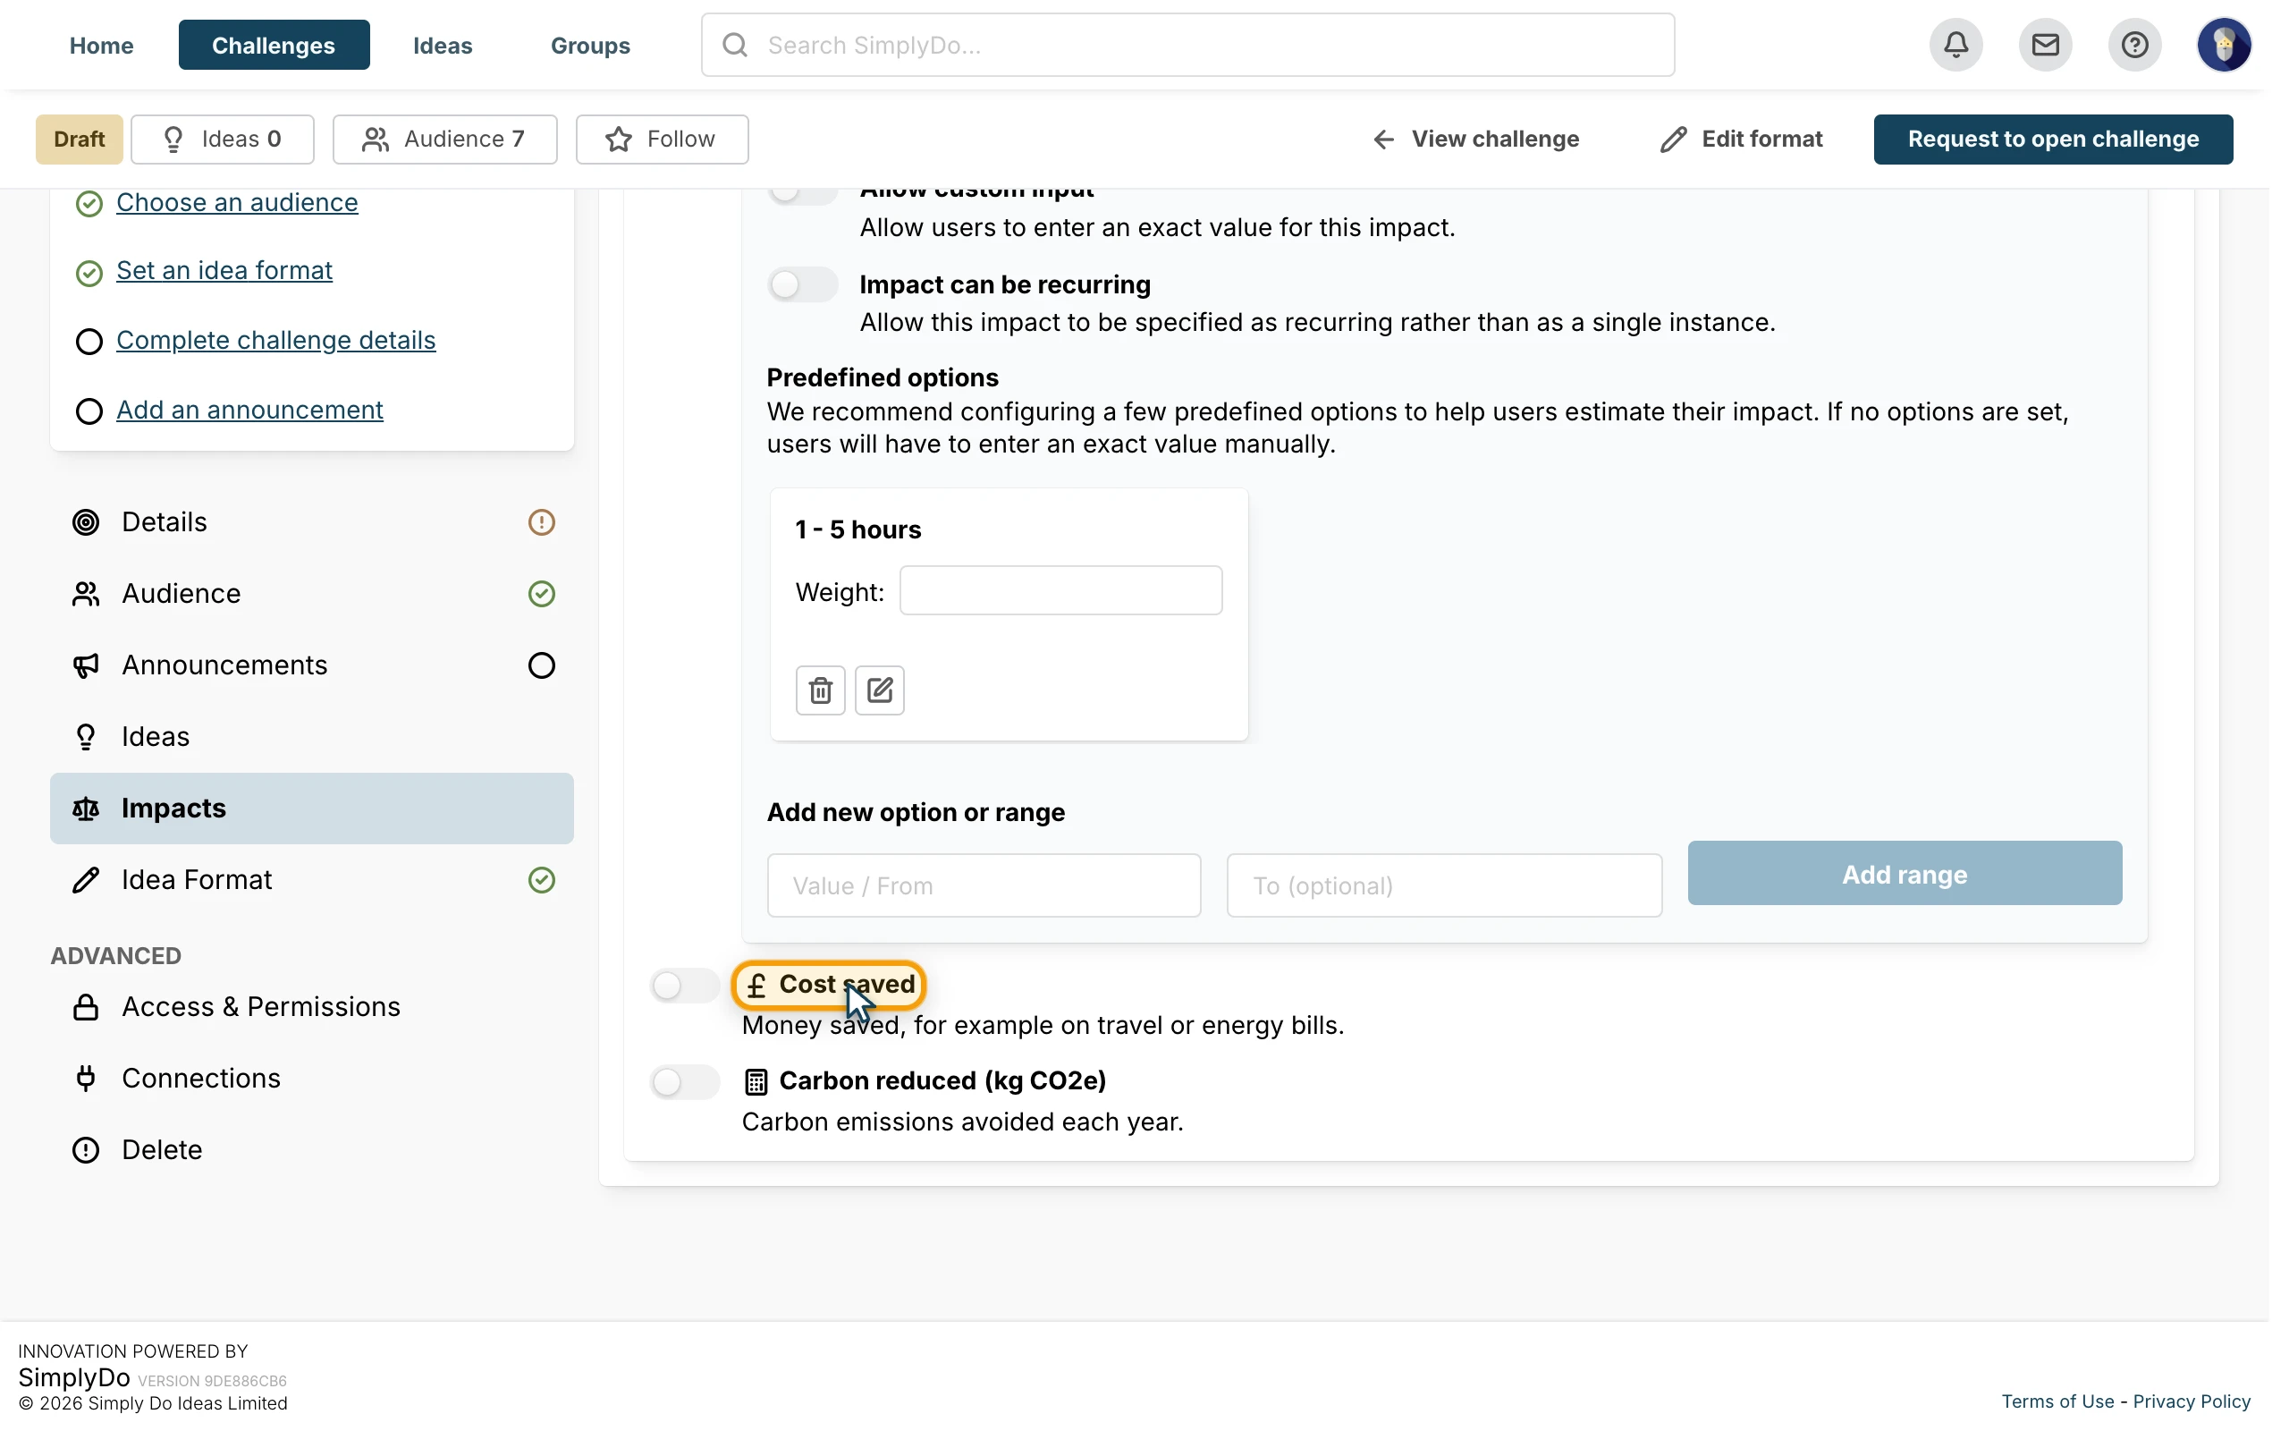Click the Audience 7 button

444,140
